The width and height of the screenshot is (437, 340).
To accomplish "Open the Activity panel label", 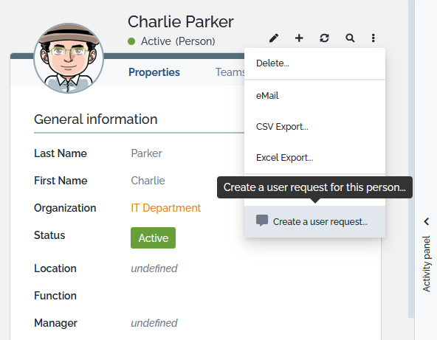I will pos(426,264).
